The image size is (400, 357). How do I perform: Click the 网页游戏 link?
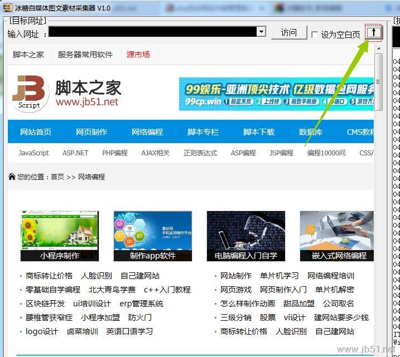(x=236, y=290)
